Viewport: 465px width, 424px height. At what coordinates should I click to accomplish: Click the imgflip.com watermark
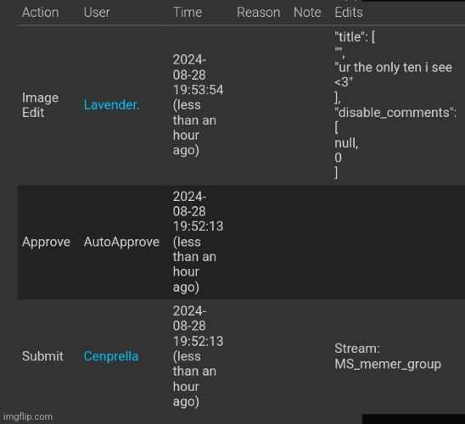pyautogui.click(x=28, y=416)
